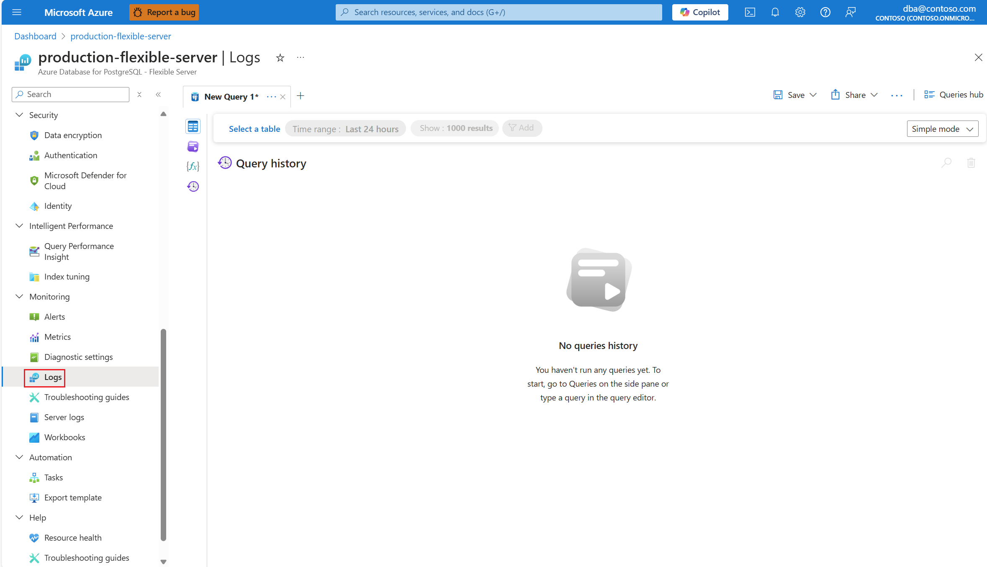Click the top resources search box
Screen dimensions: 987x567
498,12
